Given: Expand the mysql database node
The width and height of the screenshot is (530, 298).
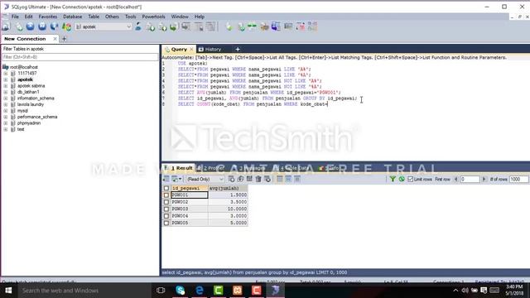Looking at the screenshot, I should click(x=6, y=111).
